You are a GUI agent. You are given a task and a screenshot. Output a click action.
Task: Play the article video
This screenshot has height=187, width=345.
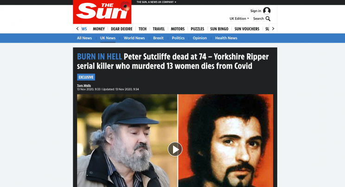175,149
